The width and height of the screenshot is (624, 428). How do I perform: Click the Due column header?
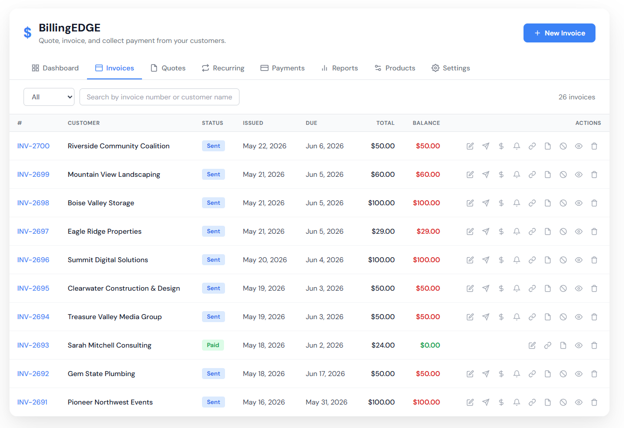[x=311, y=123]
